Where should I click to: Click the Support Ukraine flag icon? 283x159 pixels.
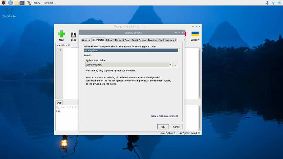[195, 34]
